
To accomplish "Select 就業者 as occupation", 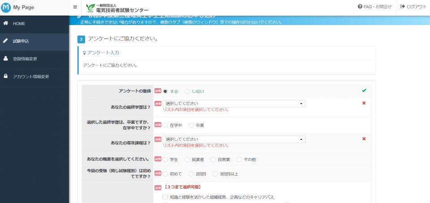I will 187,159.
